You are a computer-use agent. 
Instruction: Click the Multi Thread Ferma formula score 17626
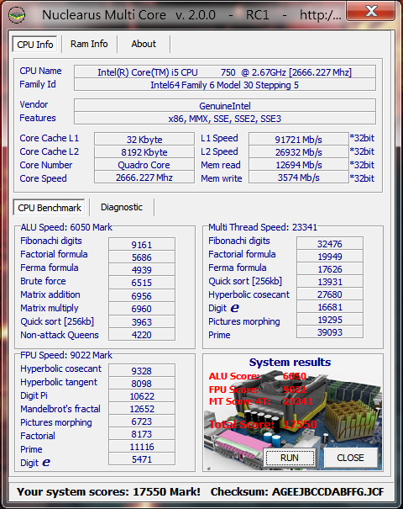(330, 268)
